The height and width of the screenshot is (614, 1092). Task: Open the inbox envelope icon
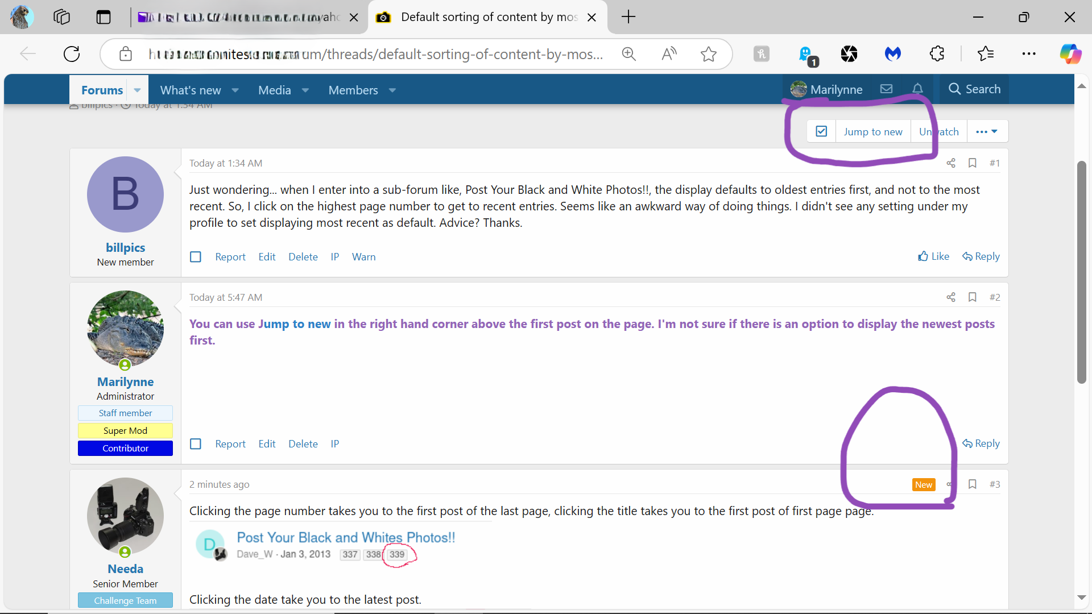tap(886, 89)
